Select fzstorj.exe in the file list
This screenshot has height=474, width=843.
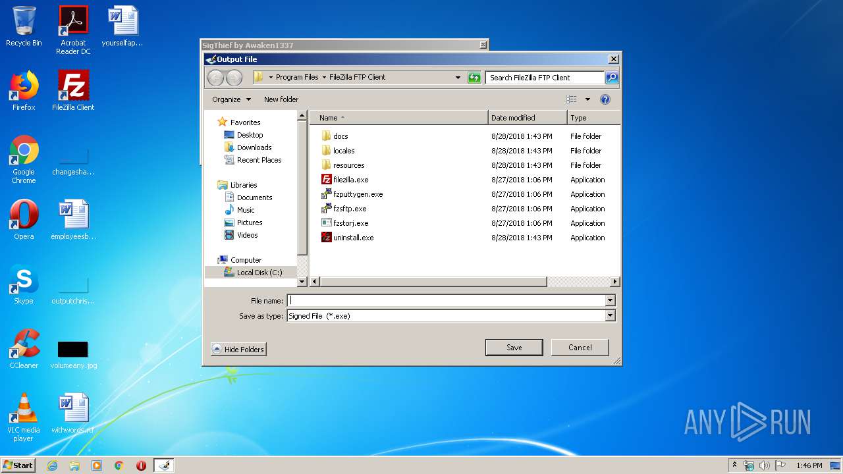tap(350, 223)
